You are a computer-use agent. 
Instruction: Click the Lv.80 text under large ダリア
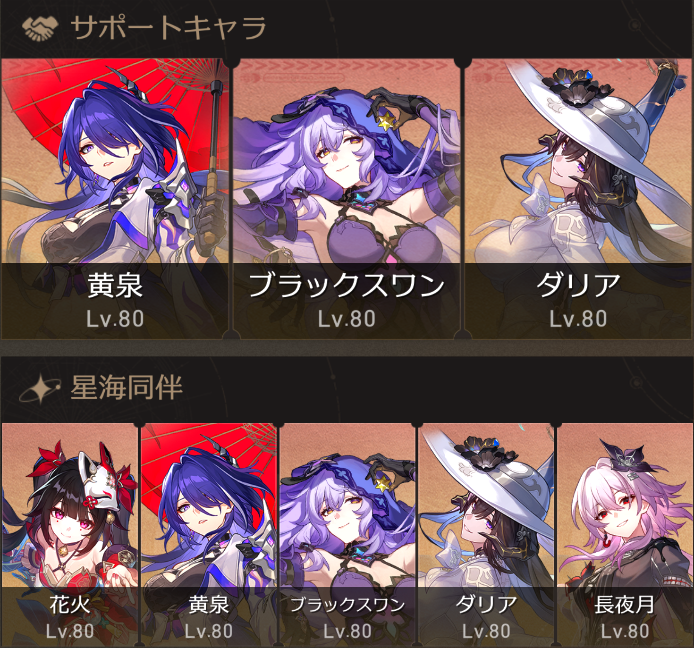[x=578, y=319]
